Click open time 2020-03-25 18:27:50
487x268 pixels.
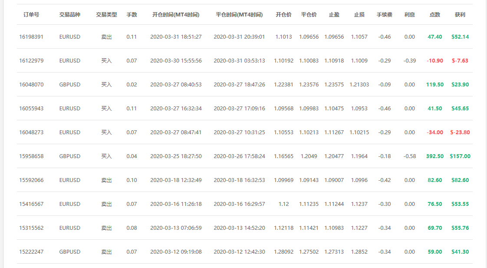tap(176, 156)
